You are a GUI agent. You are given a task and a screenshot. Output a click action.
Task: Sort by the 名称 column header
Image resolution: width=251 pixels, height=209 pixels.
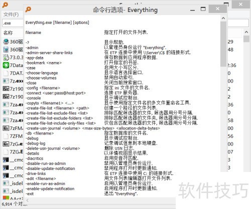click(x=8, y=32)
